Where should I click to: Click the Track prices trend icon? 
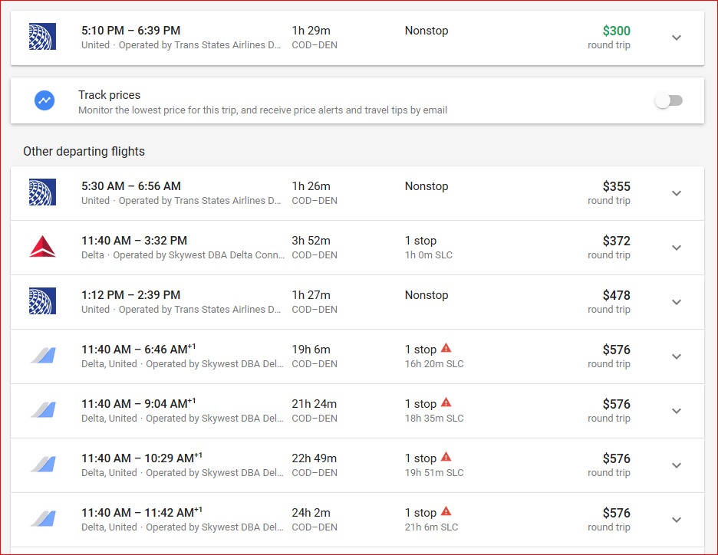[44, 100]
